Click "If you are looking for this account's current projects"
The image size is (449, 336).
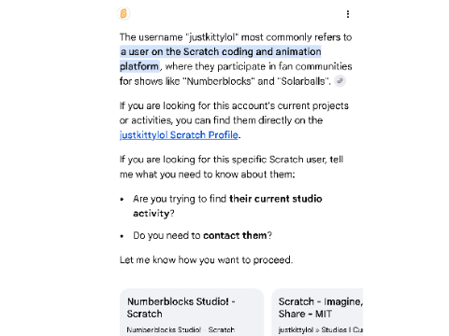(x=234, y=105)
